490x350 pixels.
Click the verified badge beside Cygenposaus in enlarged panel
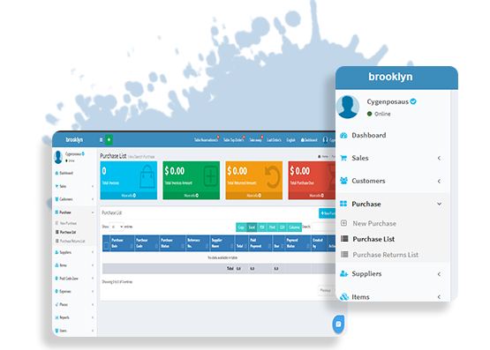click(413, 101)
